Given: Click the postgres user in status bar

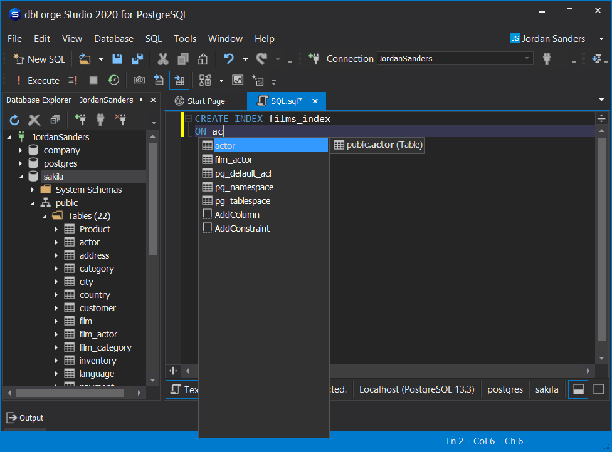Looking at the screenshot, I should [x=505, y=389].
